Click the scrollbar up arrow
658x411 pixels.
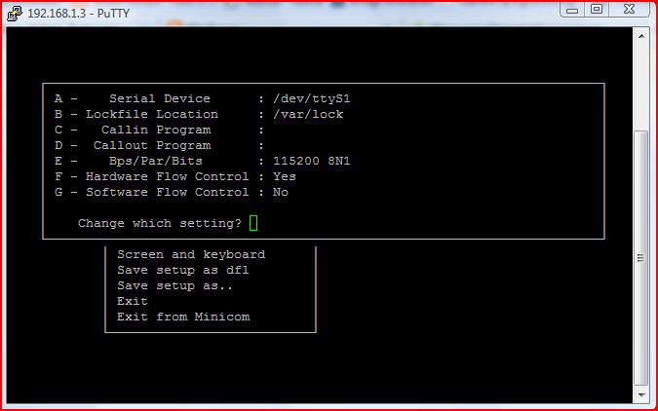[x=641, y=36]
